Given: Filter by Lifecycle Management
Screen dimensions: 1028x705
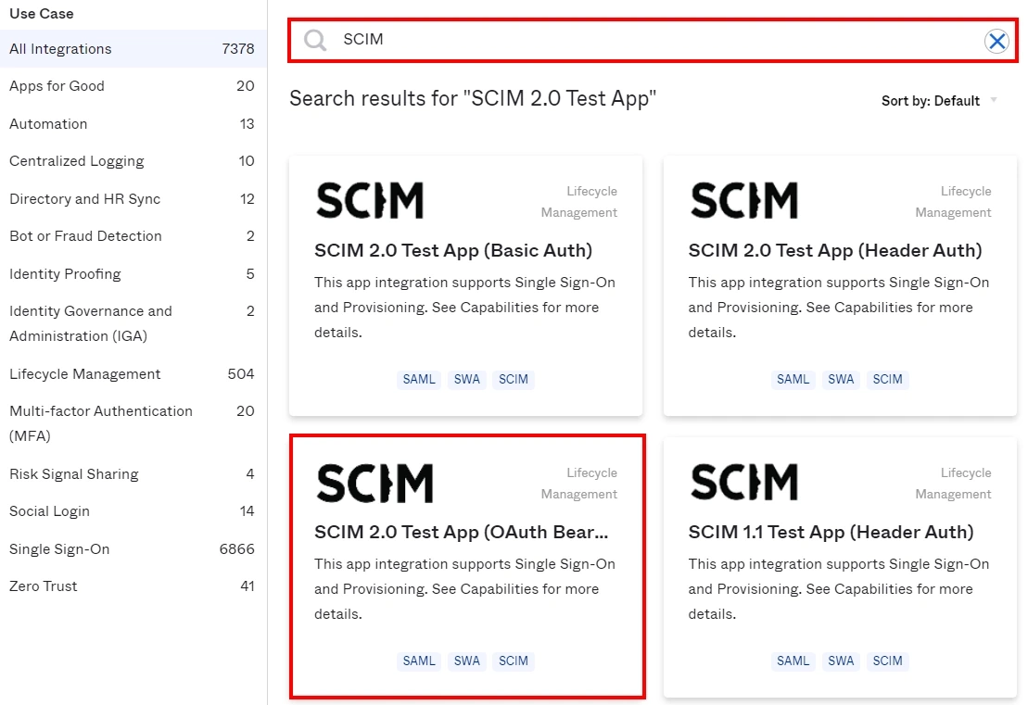Looking at the screenshot, I should [x=133, y=374].
